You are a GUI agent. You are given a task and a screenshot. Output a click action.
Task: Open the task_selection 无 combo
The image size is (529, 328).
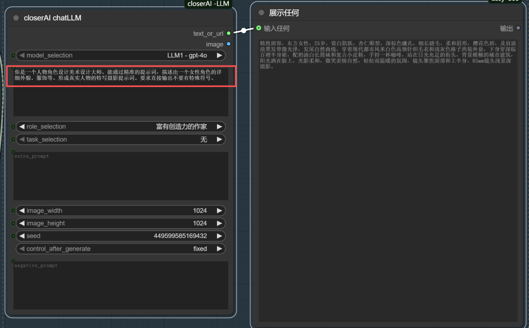121,139
